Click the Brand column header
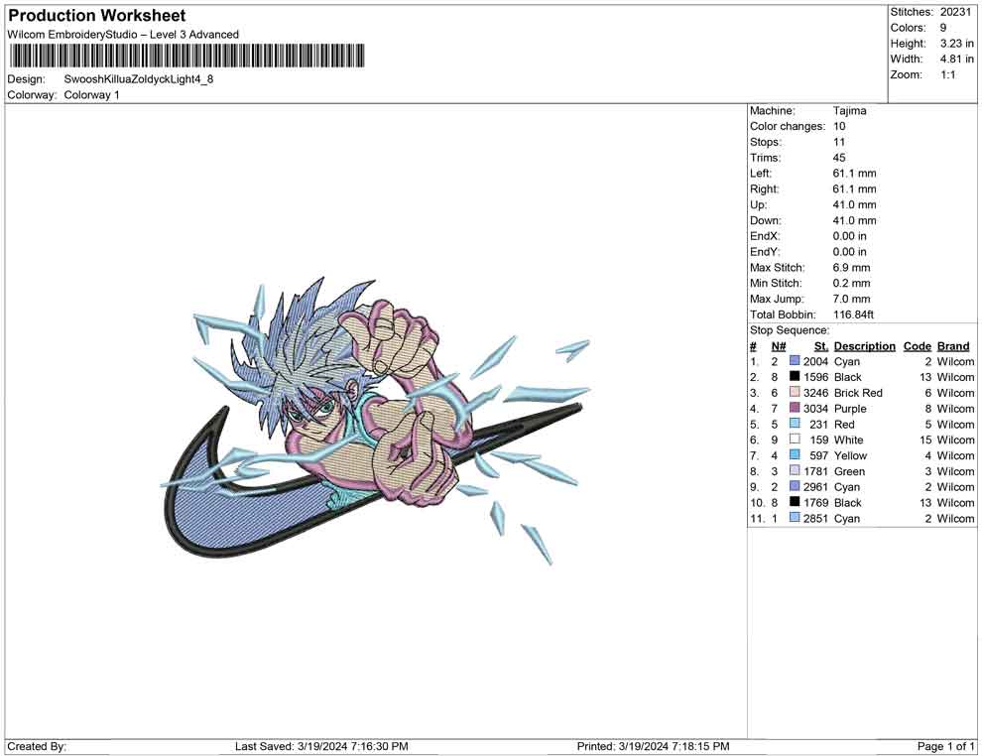 (953, 345)
